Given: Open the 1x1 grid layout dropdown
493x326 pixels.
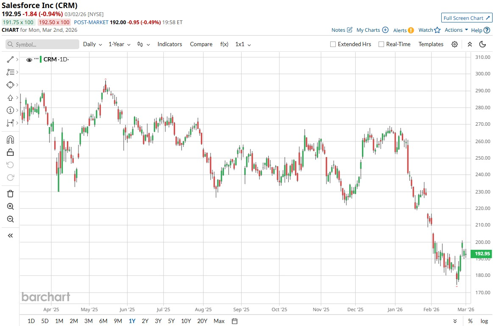Looking at the screenshot, I should pyautogui.click(x=243, y=44).
